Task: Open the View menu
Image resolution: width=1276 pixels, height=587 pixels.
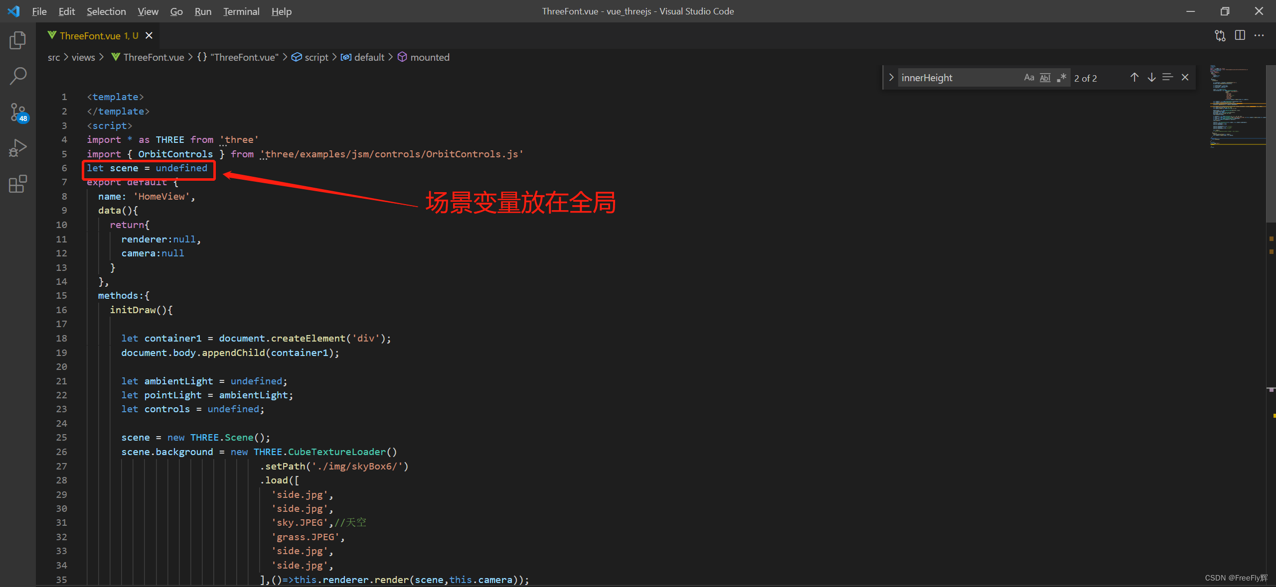Action: coord(148,11)
